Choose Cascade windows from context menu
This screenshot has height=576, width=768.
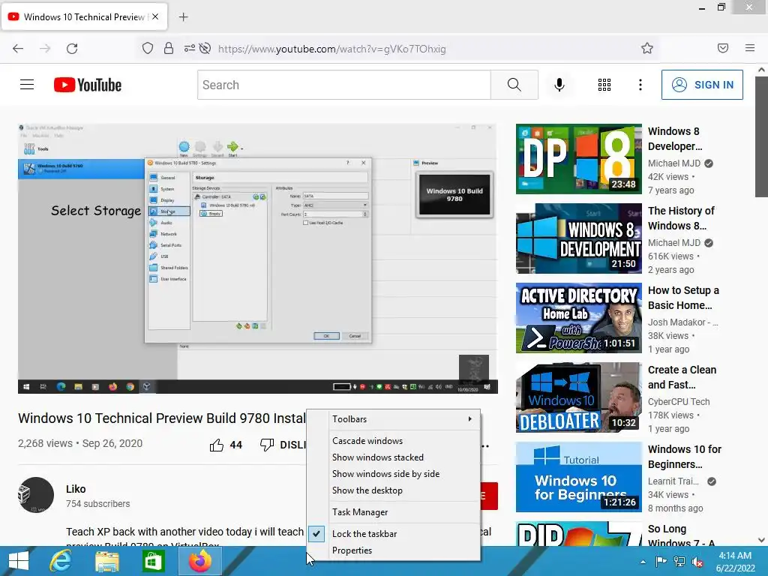coord(394,441)
